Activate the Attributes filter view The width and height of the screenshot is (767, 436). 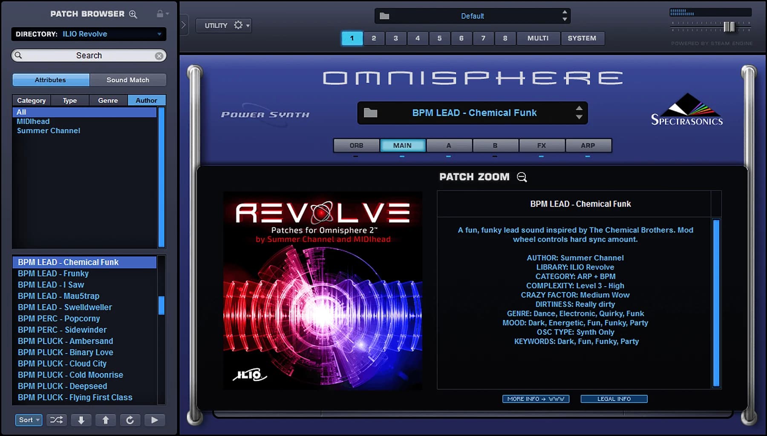click(x=50, y=80)
